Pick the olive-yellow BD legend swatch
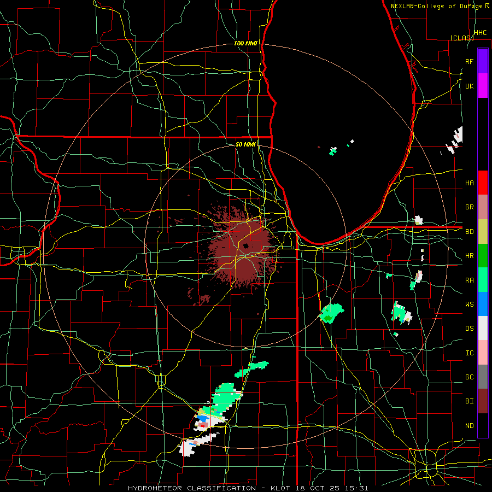The width and height of the screenshot is (492, 492). point(483,231)
